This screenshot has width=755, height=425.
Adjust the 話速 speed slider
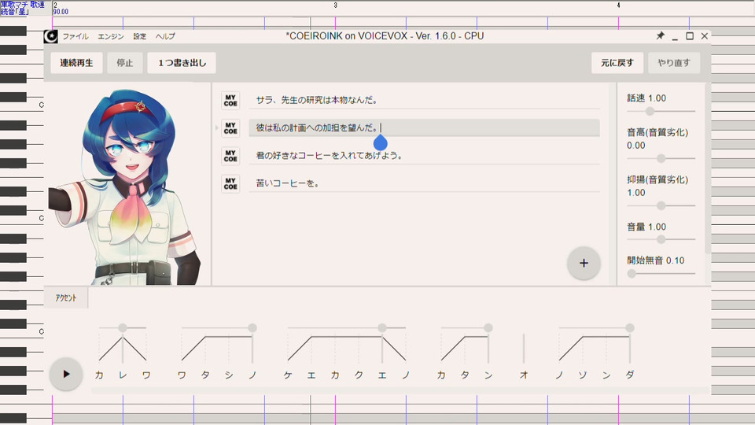pos(661,111)
